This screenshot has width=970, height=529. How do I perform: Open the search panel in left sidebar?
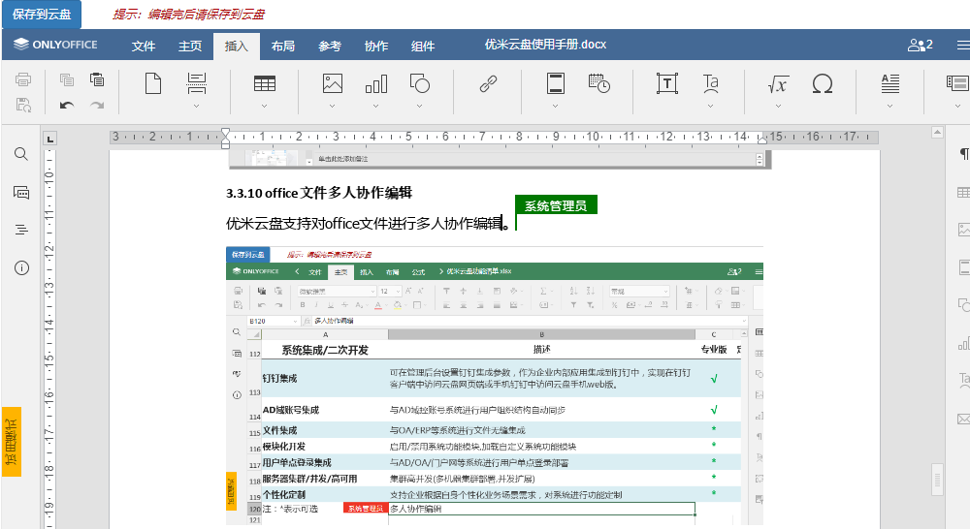click(21, 154)
